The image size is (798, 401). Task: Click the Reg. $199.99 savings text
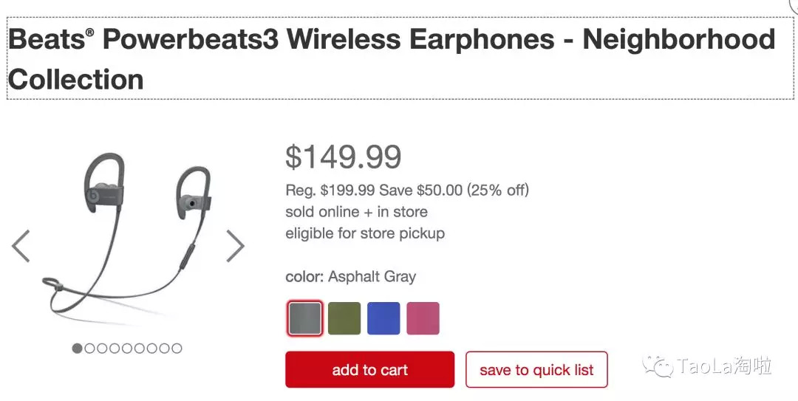tap(407, 191)
